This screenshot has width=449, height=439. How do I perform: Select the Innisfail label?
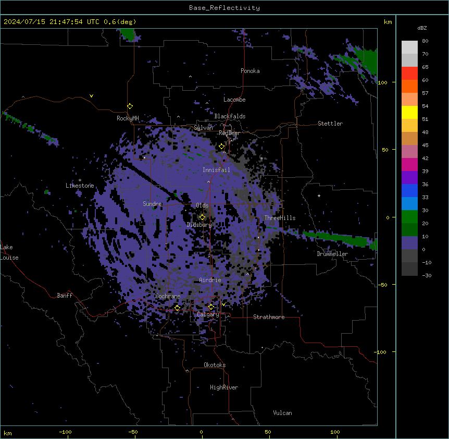click(x=216, y=170)
